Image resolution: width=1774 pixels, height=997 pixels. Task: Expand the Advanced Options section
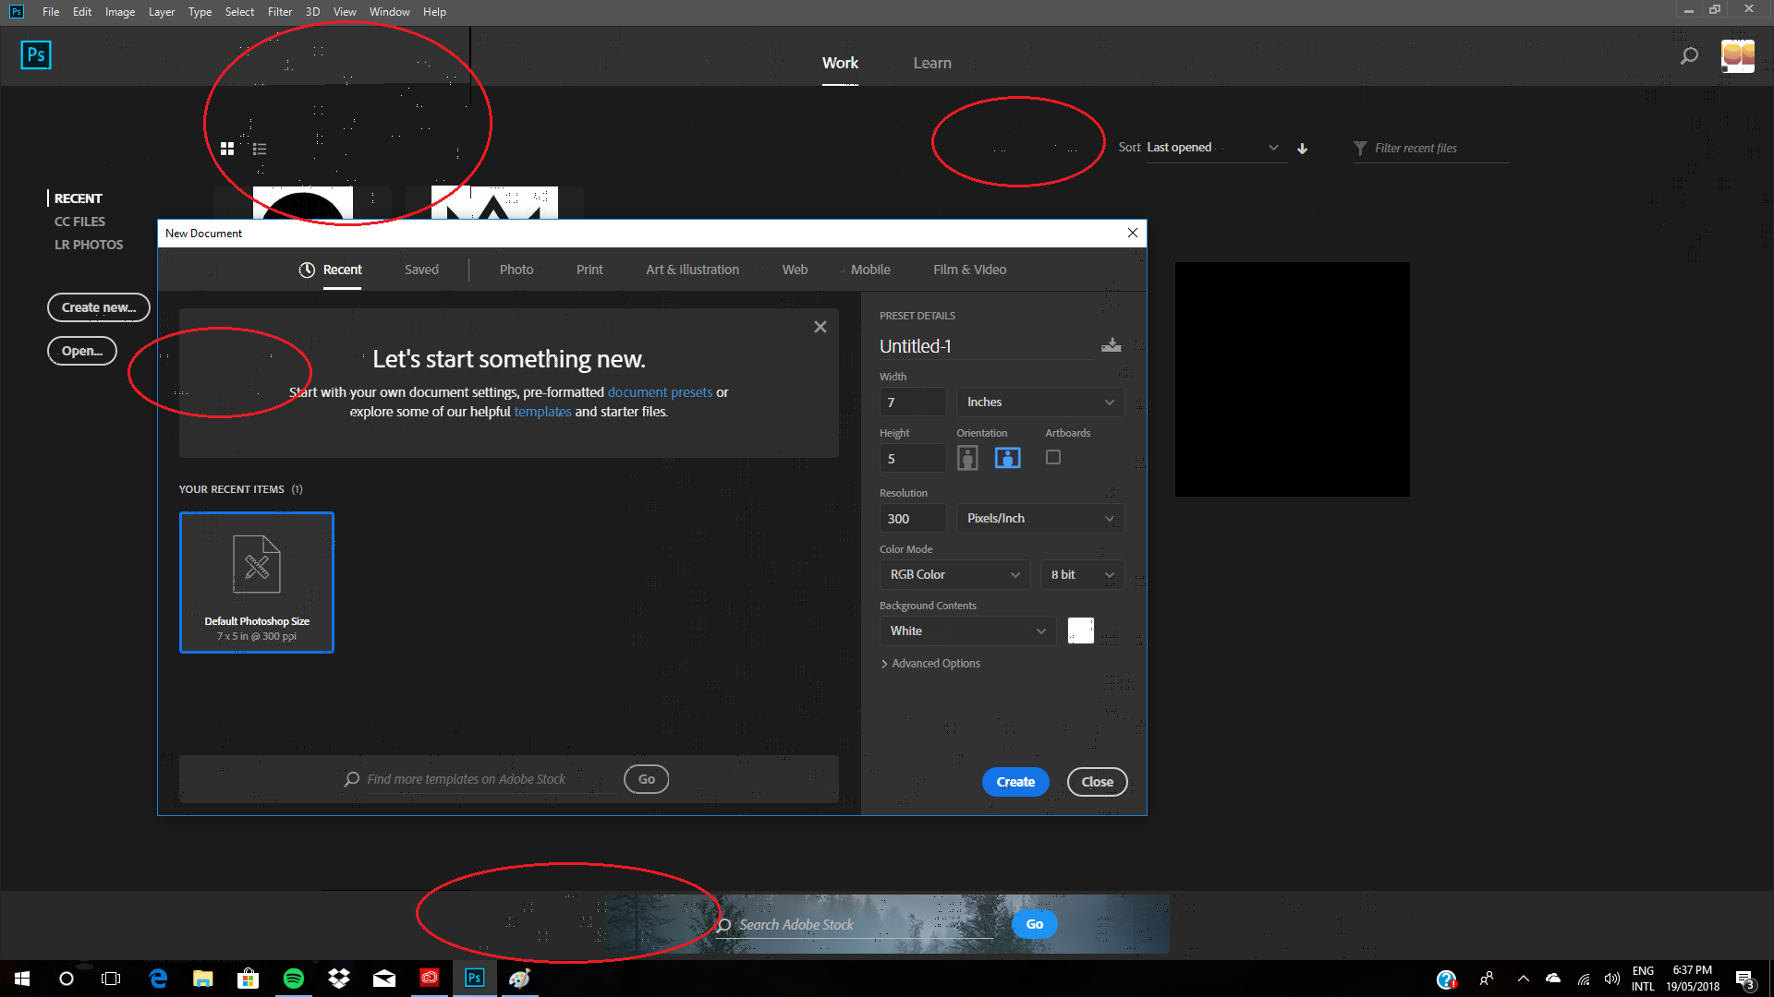930,662
